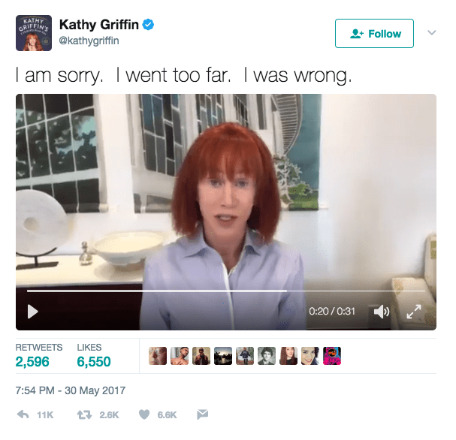Click the blue verified badge

(148, 25)
